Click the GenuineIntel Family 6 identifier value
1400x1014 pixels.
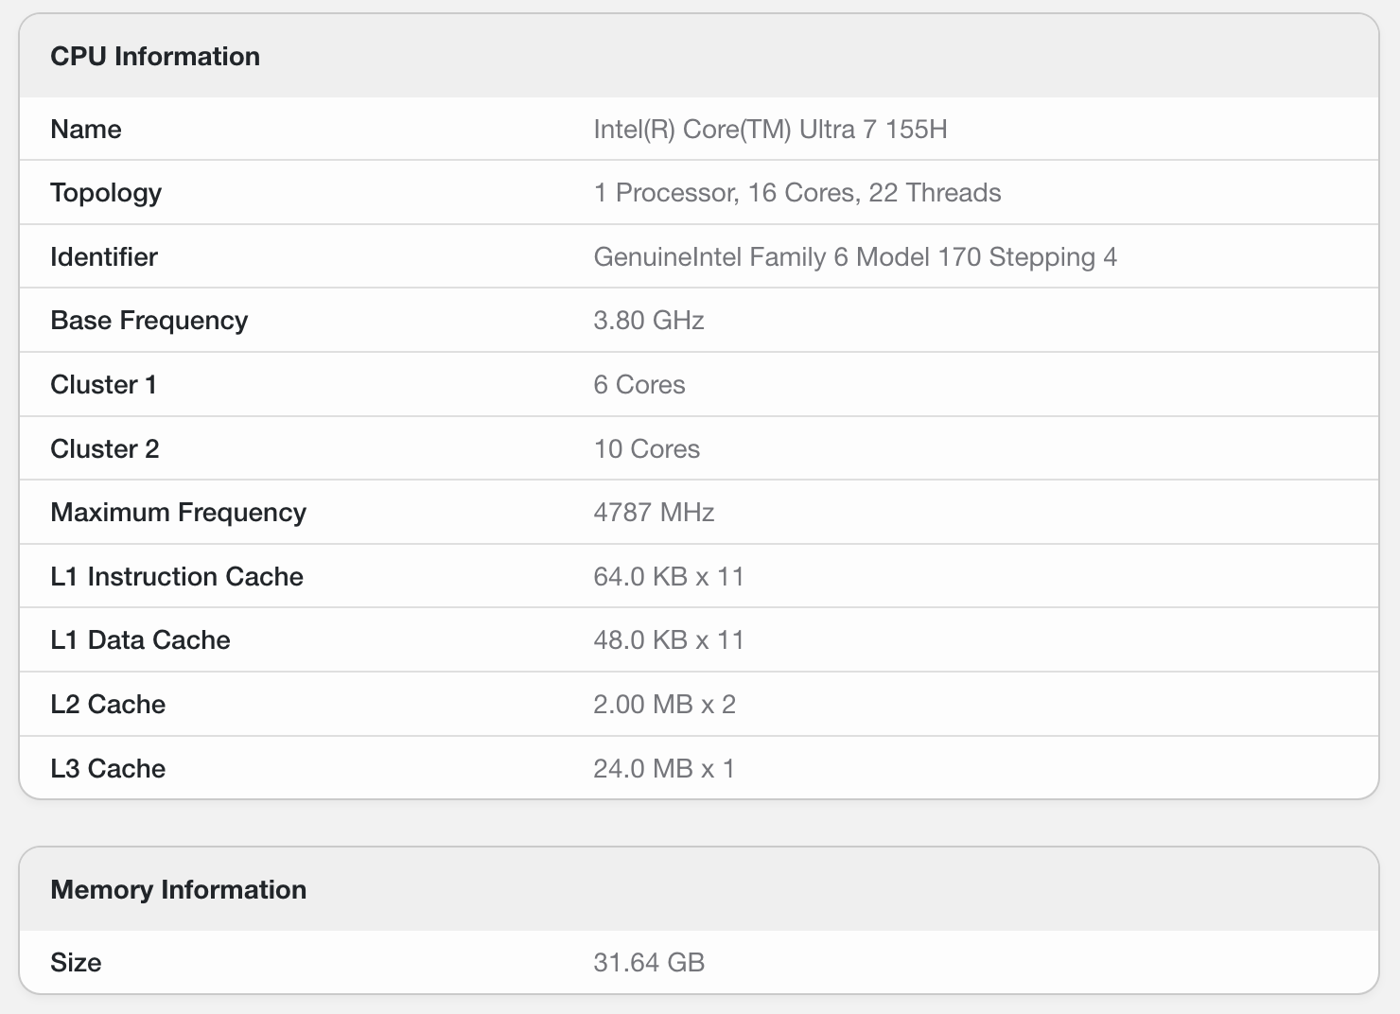pyautogui.click(x=854, y=257)
